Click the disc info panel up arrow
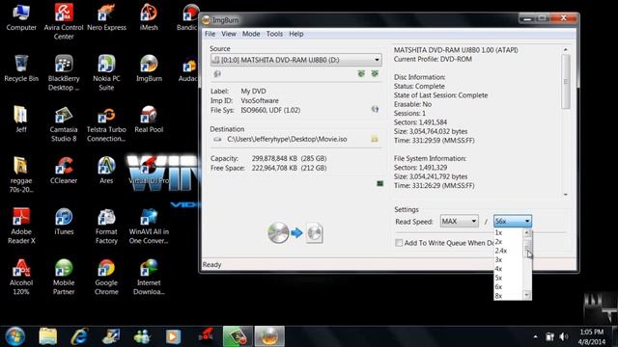Image resolution: width=618 pixels, height=347 pixels. 566,49
